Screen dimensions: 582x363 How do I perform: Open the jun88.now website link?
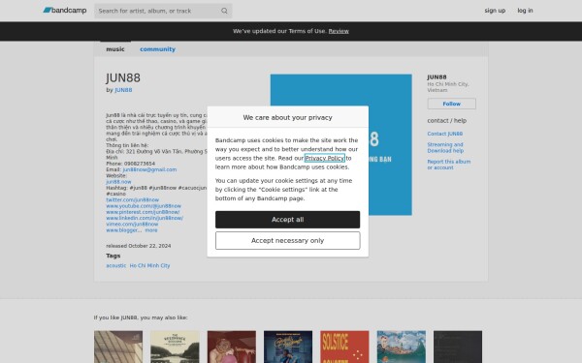click(x=118, y=182)
